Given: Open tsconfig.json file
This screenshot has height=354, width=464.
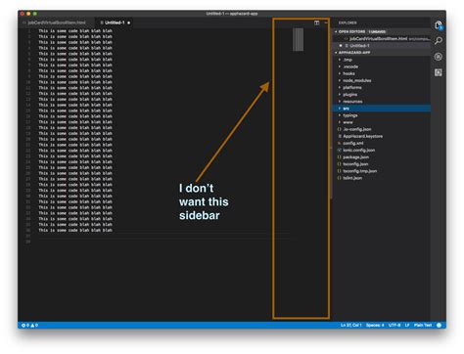Looking at the screenshot, I should 382,164.
